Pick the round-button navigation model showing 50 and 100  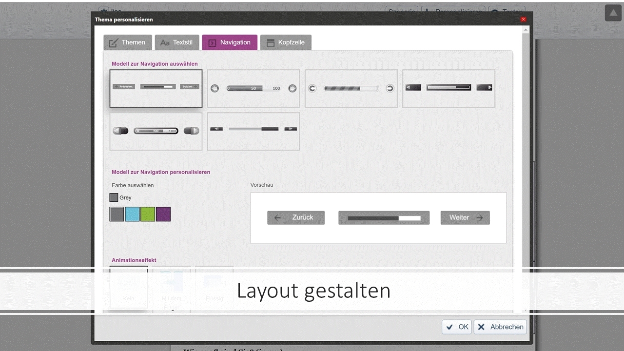coord(253,88)
